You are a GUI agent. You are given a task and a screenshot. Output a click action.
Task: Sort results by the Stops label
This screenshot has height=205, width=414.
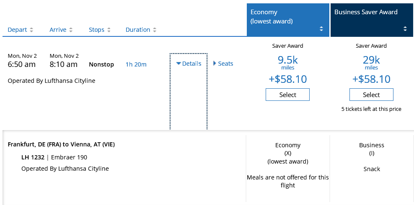click(x=96, y=30)
